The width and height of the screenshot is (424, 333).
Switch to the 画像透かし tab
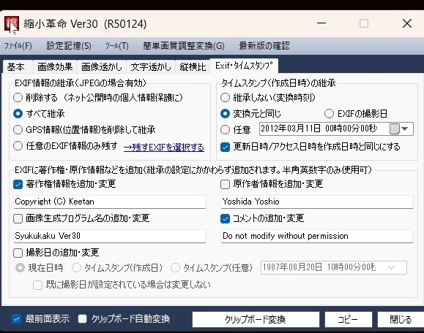[101, 66]
